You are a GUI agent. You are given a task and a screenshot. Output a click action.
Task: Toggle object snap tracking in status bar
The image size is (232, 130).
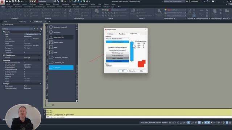click(188, 122)
